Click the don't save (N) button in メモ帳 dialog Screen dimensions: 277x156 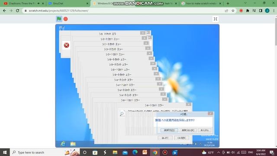pyautogui.click(x=188, y=130)
